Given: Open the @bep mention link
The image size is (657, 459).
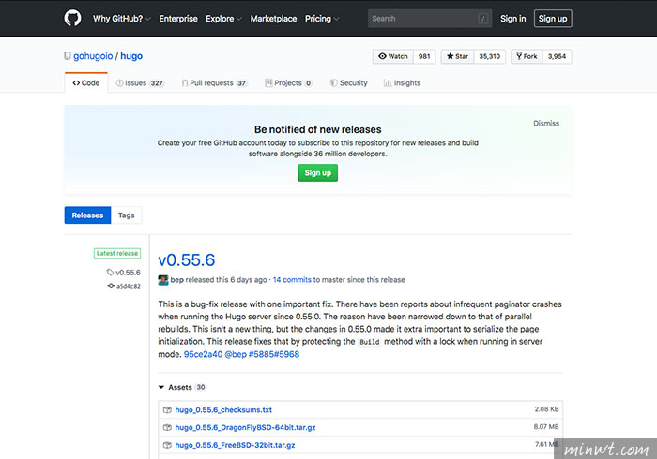Looking at the screenshot, I should click(x=236, y=354).
